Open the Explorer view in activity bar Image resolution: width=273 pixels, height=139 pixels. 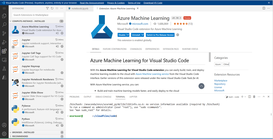point(4,16)
